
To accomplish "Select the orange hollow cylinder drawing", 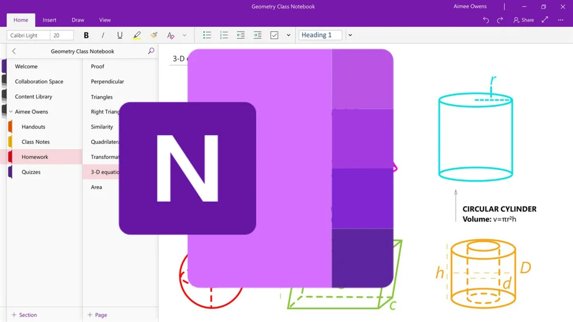I will 483,274.
